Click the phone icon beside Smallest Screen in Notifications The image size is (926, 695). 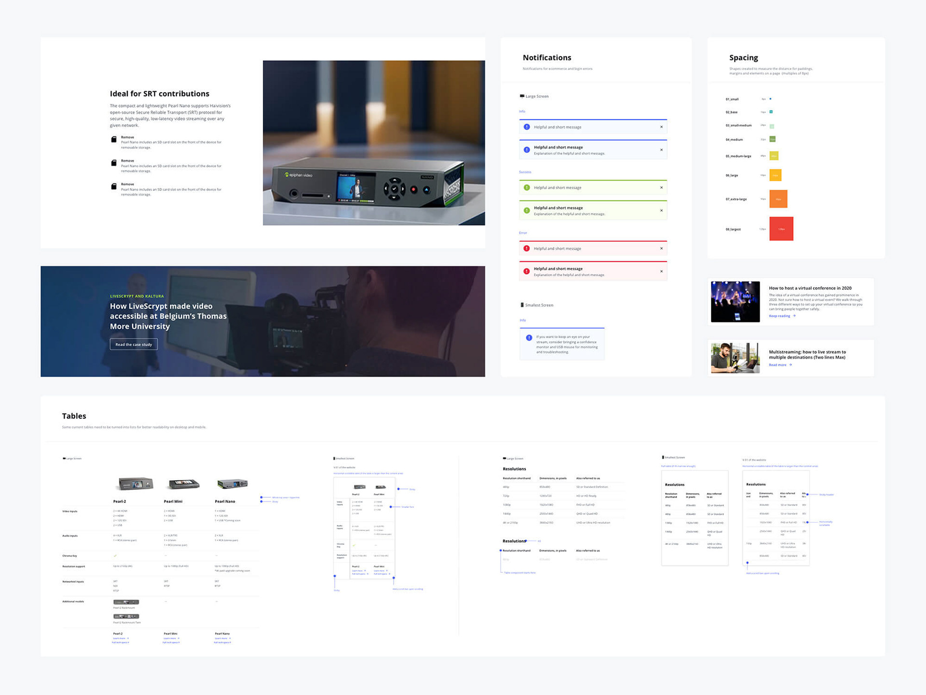(522, 305)
